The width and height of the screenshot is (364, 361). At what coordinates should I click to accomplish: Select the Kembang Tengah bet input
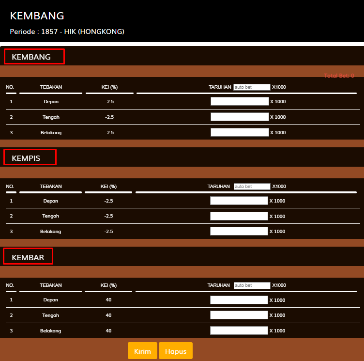tap(240, 117)
